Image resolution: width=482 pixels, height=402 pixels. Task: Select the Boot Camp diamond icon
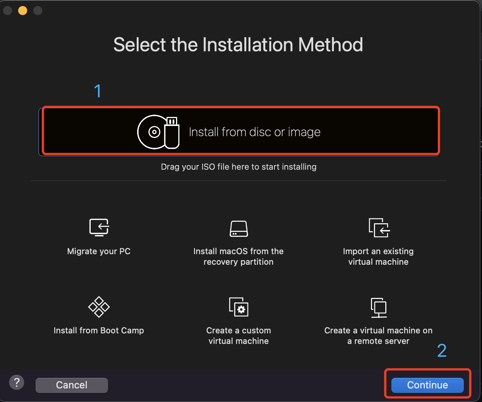(x=99, y=307)
